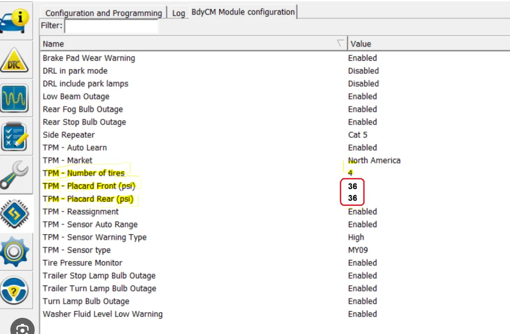
Task: Click into the Filter text field
Action: click(111, 26)
